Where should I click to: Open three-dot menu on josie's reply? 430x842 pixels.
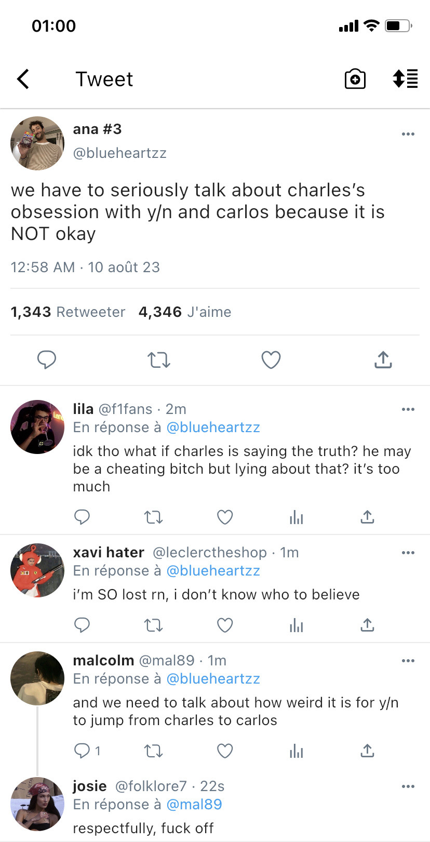(x=408, y=786)
